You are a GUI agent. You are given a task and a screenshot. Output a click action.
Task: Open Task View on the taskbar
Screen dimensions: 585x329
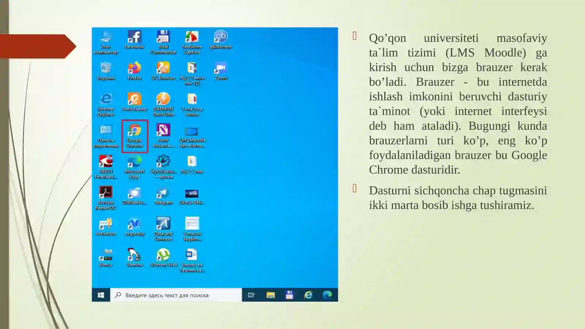coord(251,295)
